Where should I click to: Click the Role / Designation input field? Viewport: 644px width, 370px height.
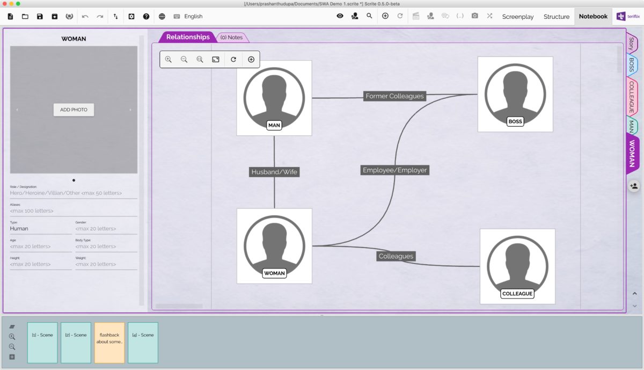(x=74, y=193)
